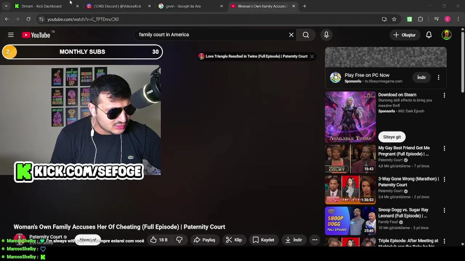The image size is (465, 261).
Task: Open the green video extension icon
Action: pyautogui.click(x=409, y=19)
